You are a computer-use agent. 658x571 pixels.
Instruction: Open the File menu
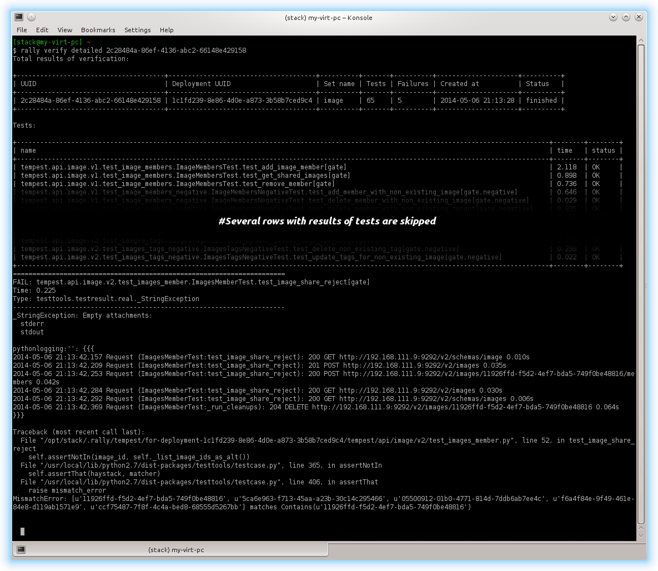point(22,30)
